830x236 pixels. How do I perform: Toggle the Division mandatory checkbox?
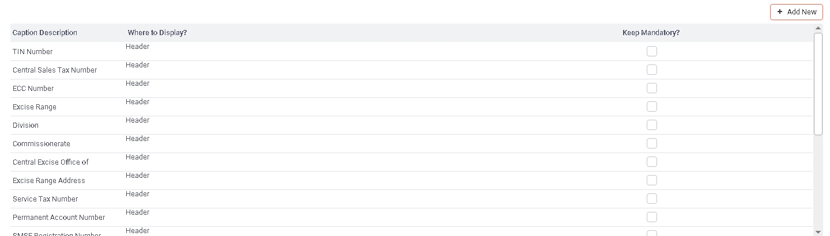tap(651, 125)
